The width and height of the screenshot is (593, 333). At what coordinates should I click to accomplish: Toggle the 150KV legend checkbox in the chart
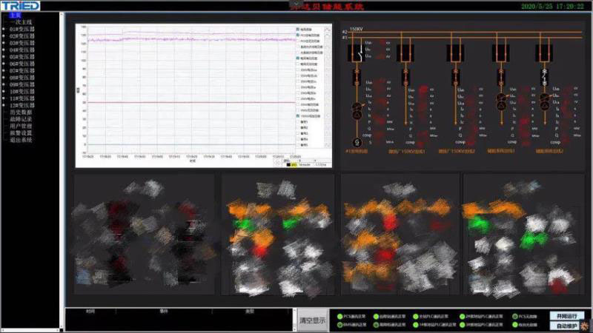[297, 116]
